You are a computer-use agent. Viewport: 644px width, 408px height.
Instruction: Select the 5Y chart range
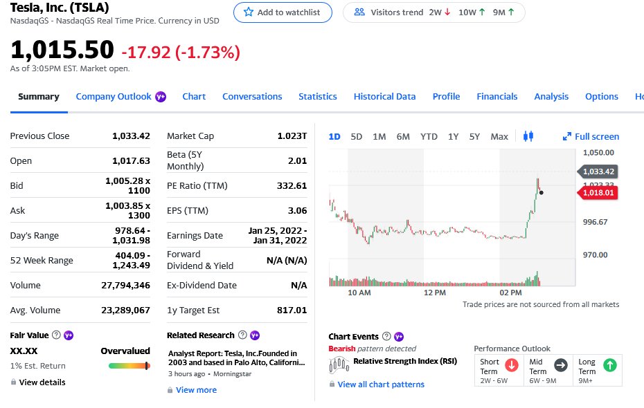pyautogui.click(x=474, y=136)
